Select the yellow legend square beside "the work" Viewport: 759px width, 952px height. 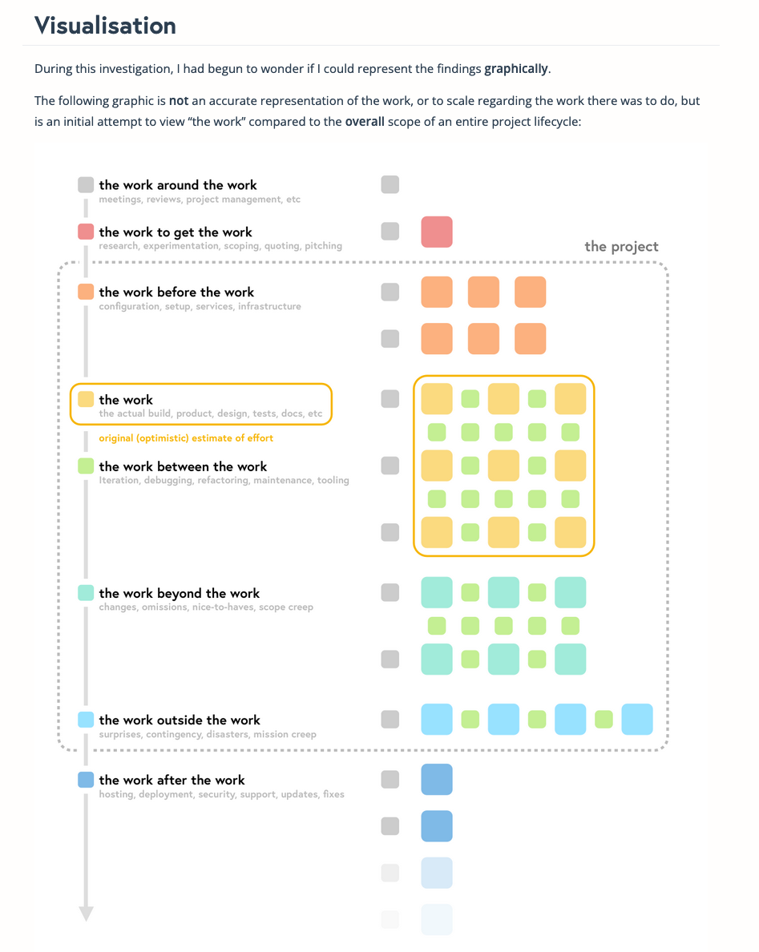coord(86,399)
